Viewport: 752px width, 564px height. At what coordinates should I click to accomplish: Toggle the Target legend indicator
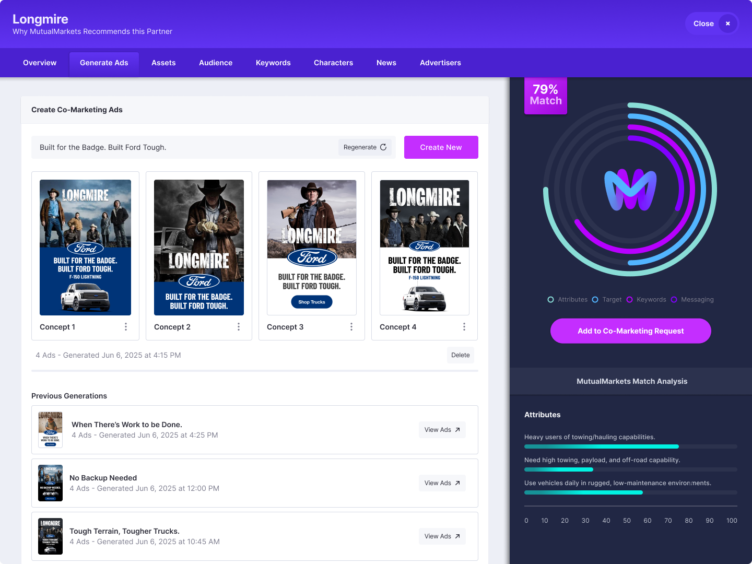[595, 299]
